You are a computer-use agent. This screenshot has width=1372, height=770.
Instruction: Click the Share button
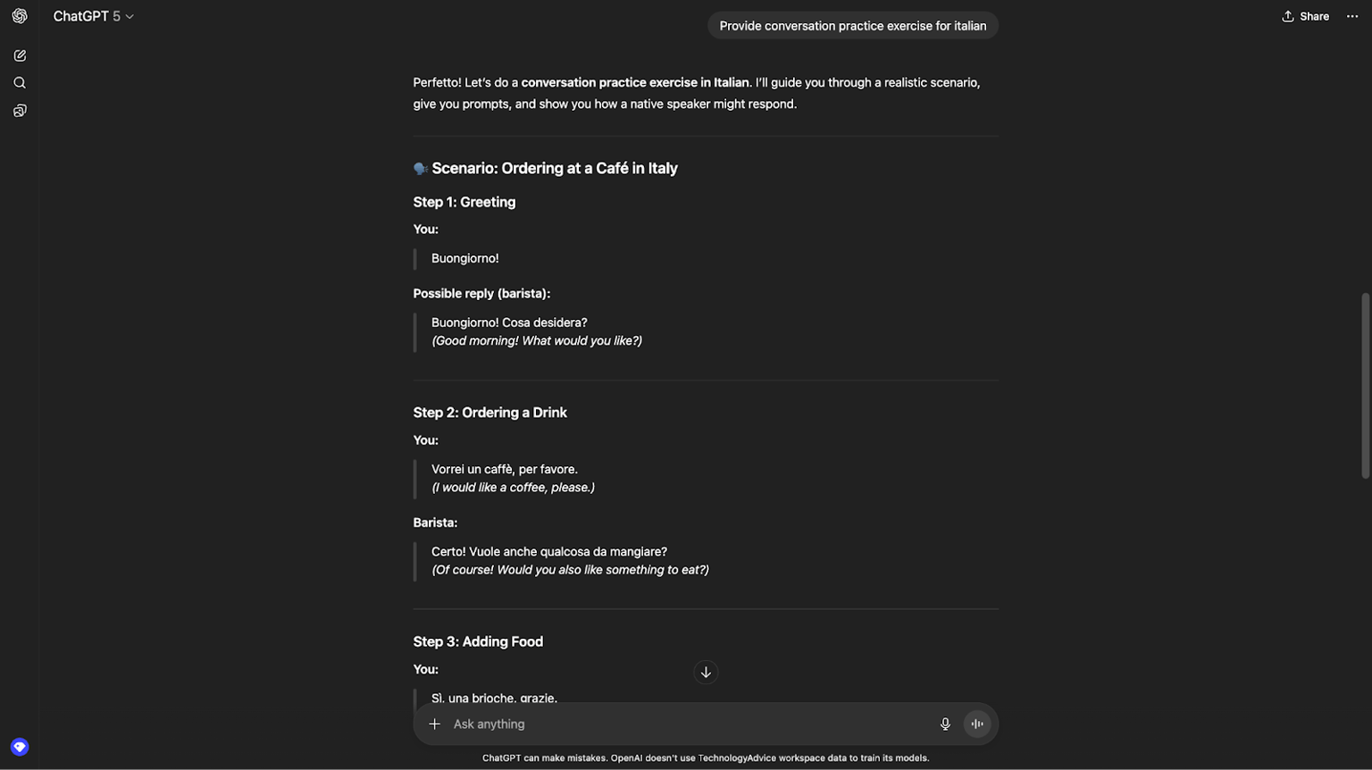[1305, 16]
